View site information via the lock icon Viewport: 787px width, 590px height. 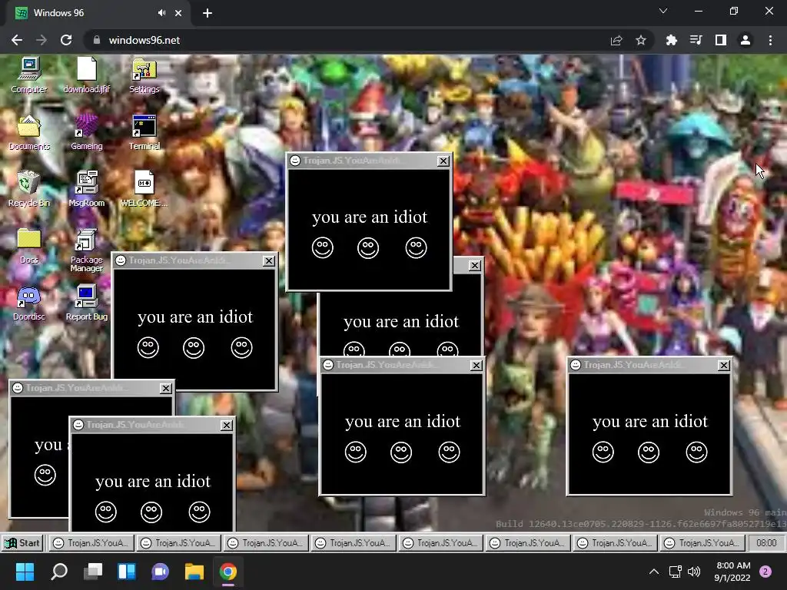tap(97, 40)
